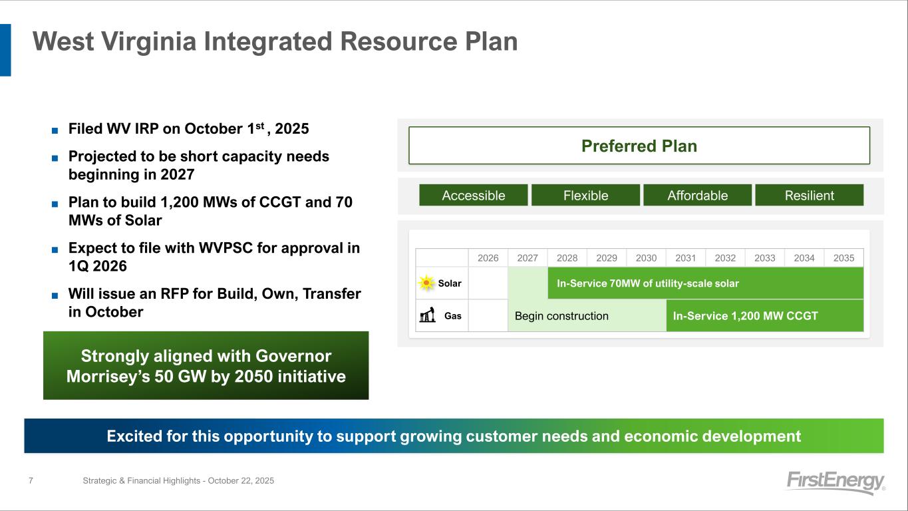The height and width of the screenshot is (511, 908).
Task: Select the 2030 year column header
Action: (x=647, y=258)
